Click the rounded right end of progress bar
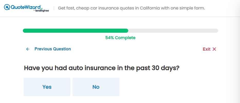 pyautogui.click(x=217, y=31)
